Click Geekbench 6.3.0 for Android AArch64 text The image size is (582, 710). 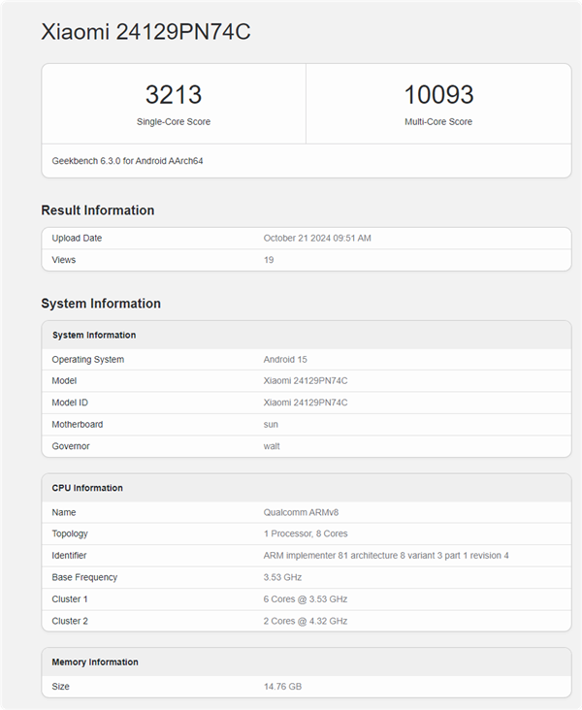[127, 161]
